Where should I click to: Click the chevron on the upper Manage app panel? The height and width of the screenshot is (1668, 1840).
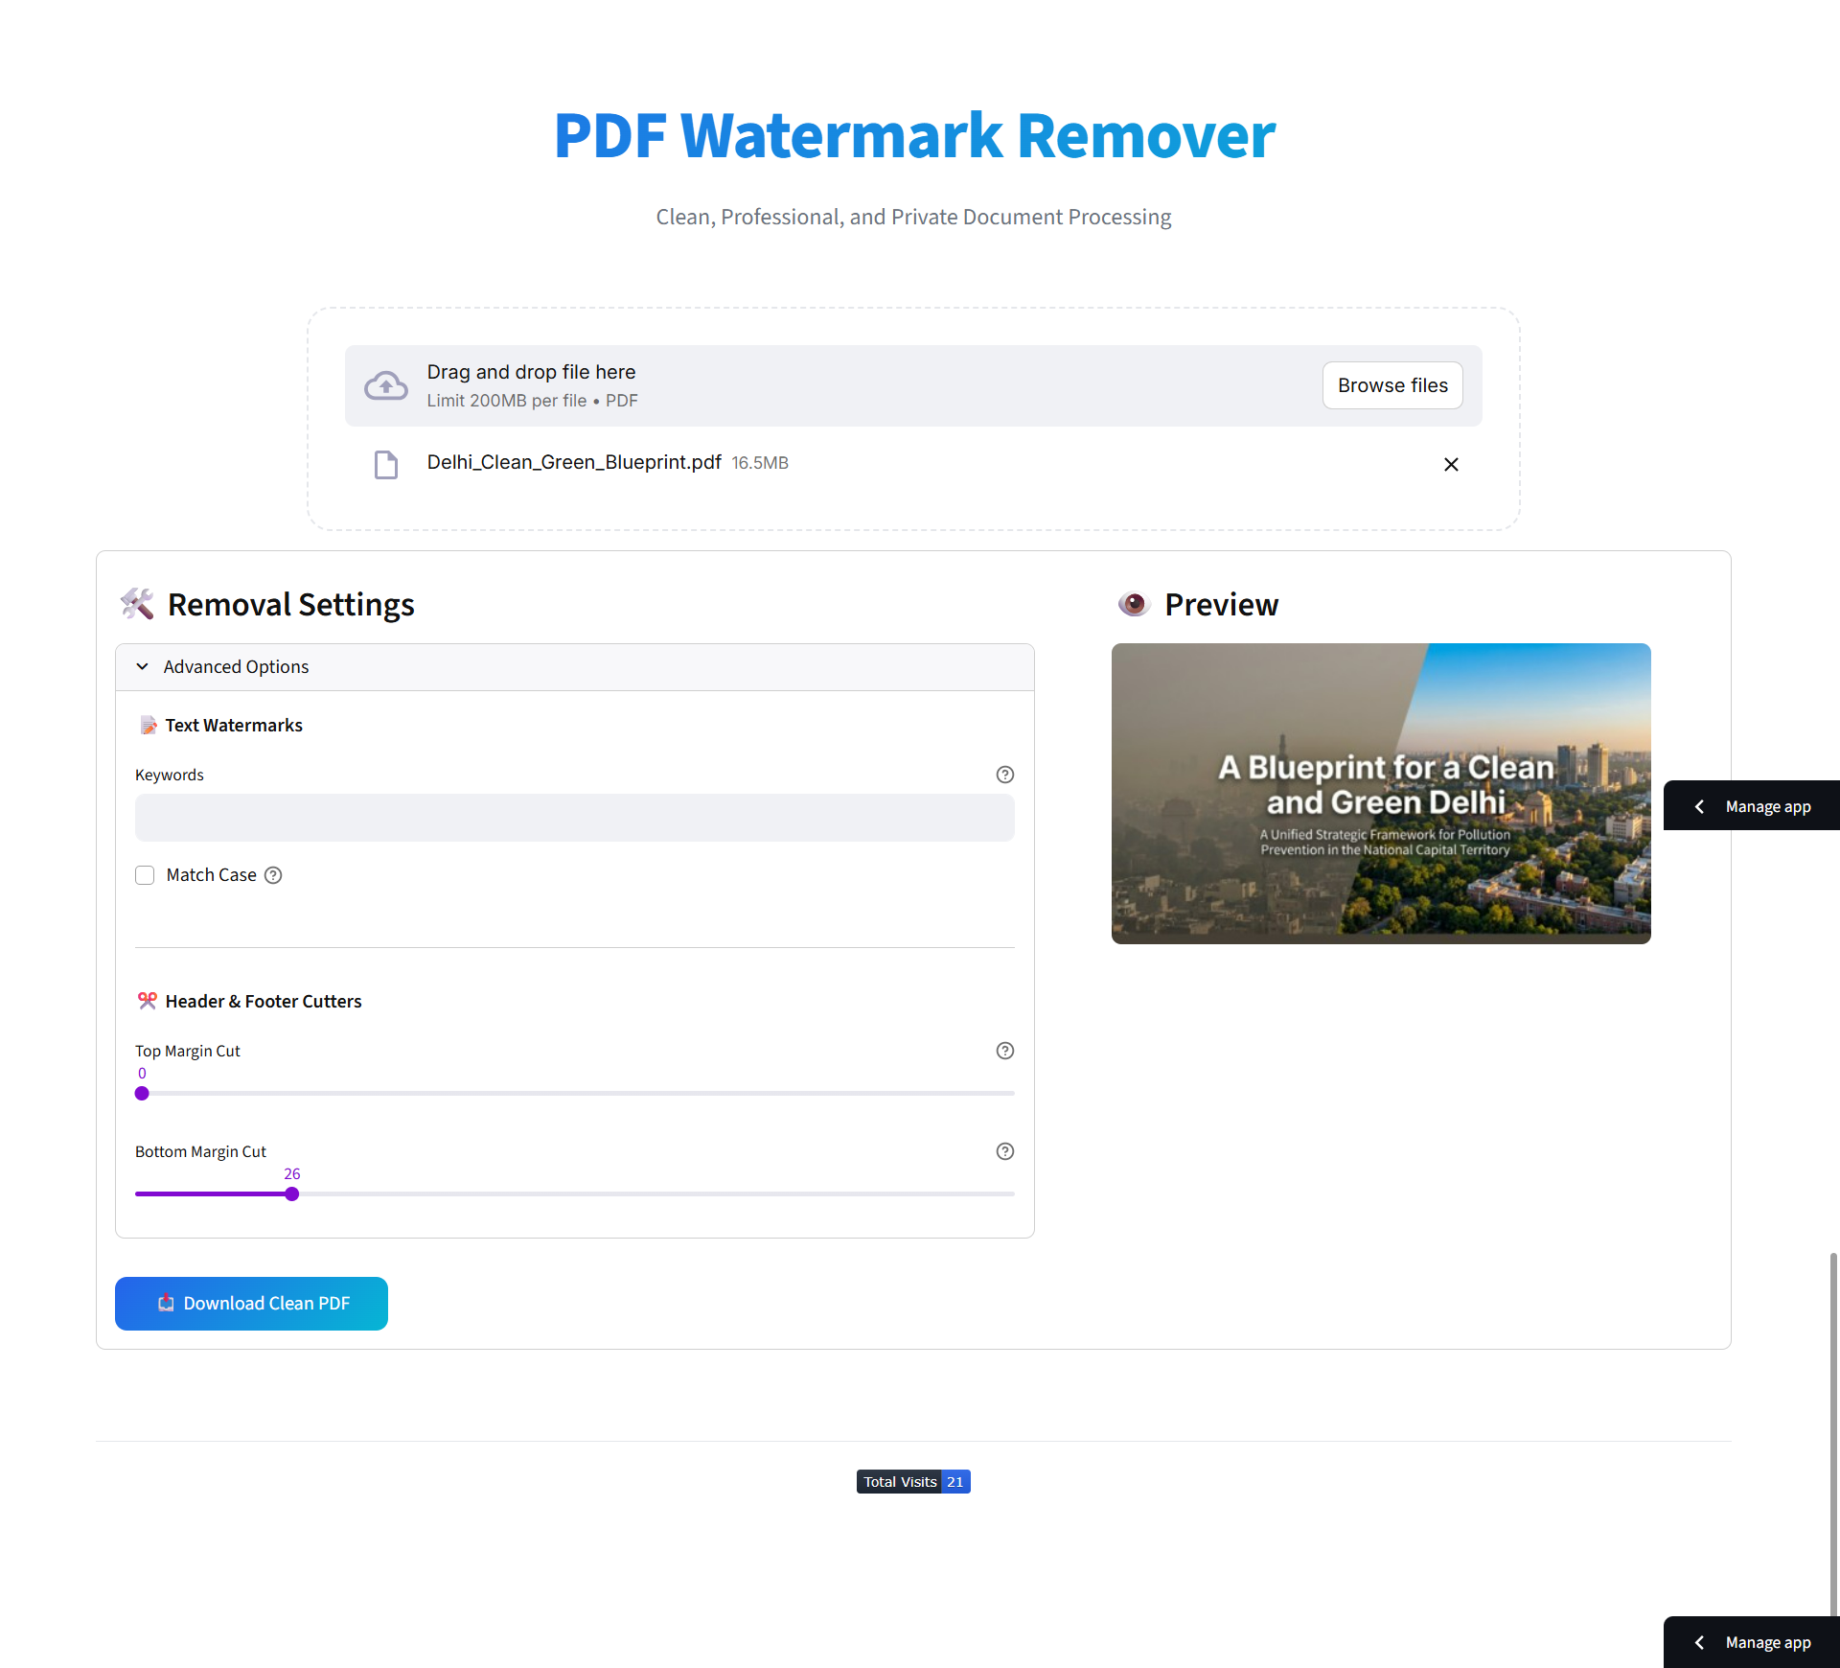pos(1701,805)
